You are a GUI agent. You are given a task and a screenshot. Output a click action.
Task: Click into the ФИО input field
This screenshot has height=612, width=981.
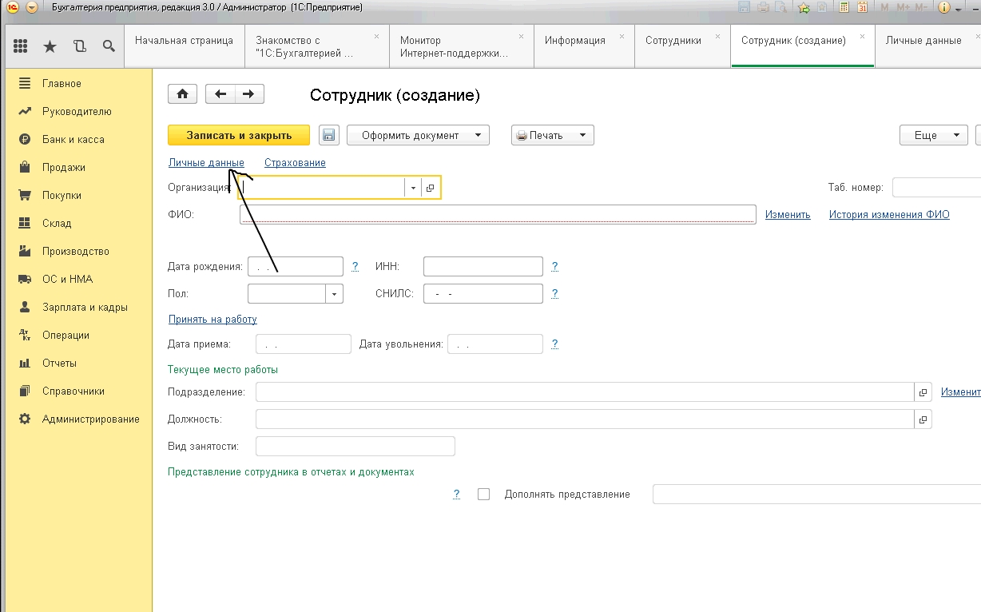click(497, 214)
